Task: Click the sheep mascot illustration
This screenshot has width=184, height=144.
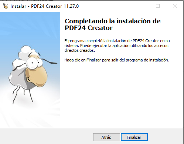Action: coord(33,74)
